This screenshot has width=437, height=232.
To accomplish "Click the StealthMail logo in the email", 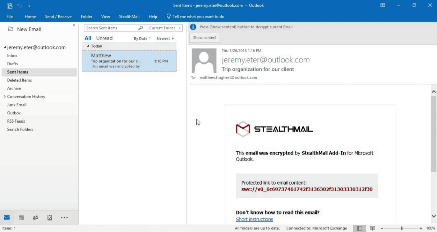I will pyautogui.click(x=274, y=129).
